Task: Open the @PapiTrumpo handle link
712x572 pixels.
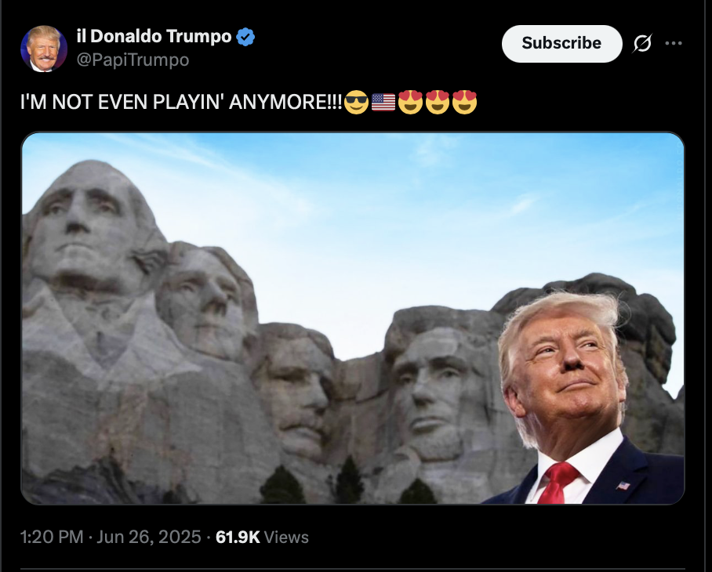Action: pos(133,60)
